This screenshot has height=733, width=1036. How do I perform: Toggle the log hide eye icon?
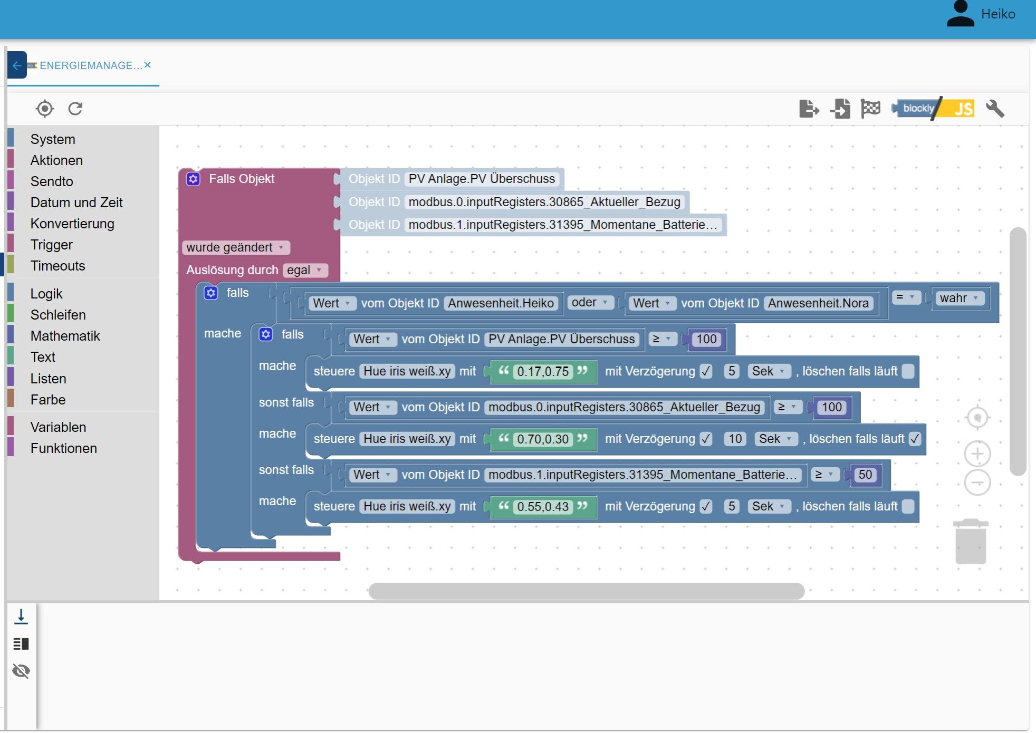tap(21, 671)
